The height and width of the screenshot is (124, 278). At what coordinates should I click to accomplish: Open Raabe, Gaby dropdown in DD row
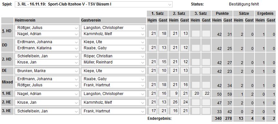tap(113, 48)
